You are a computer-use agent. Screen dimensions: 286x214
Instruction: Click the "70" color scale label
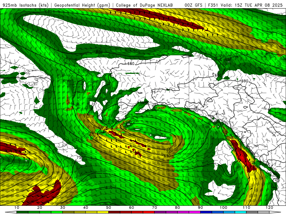154,208
